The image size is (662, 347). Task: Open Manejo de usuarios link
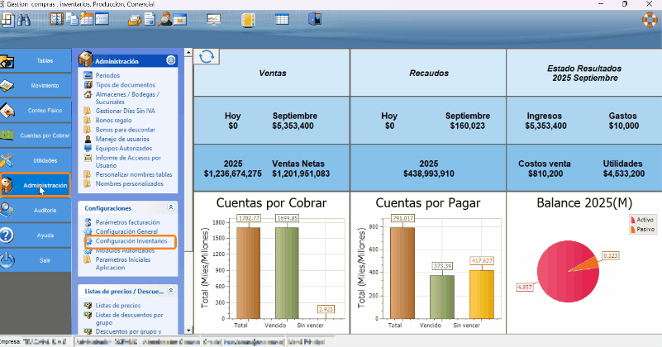[x=122, y=139]
